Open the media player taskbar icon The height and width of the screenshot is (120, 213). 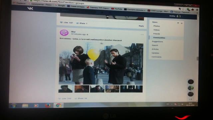(36, 105)
